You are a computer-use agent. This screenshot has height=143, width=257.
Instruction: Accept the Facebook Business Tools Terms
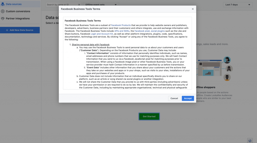[x=188, y=98]
